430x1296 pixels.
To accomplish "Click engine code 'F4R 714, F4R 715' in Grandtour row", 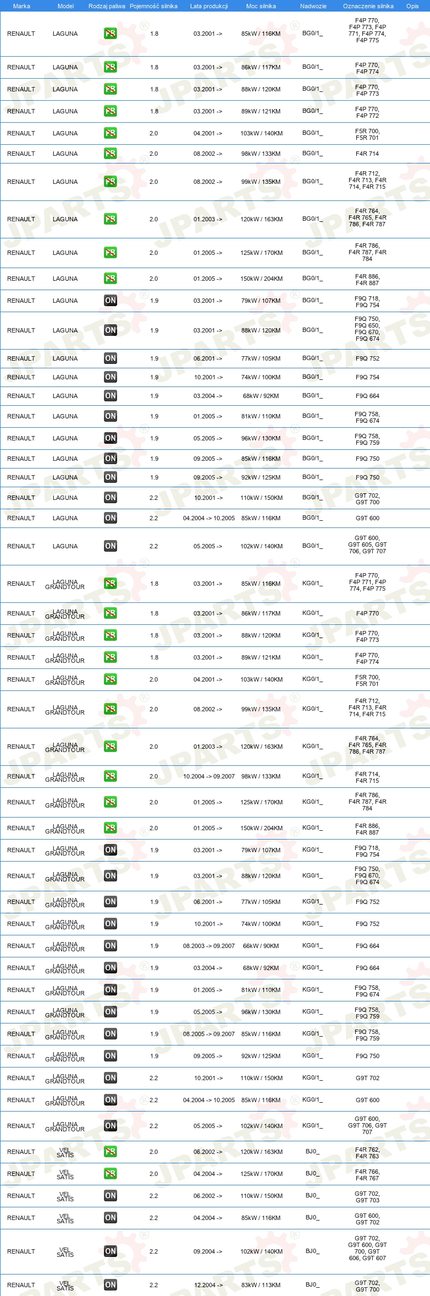I will 367,777.
